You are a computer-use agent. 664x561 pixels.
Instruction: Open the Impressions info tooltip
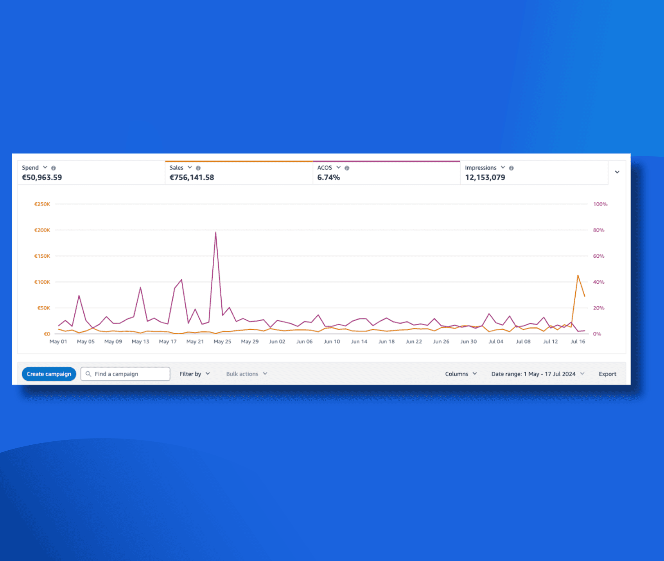(511, 167)
